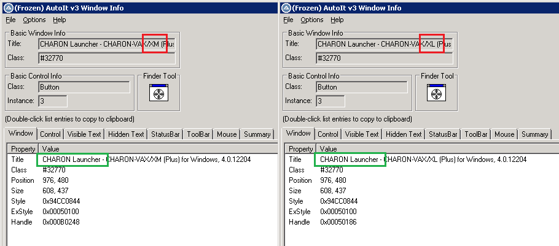Click Property column header in right window
The image size is (559, 246).
coord(301,149)
